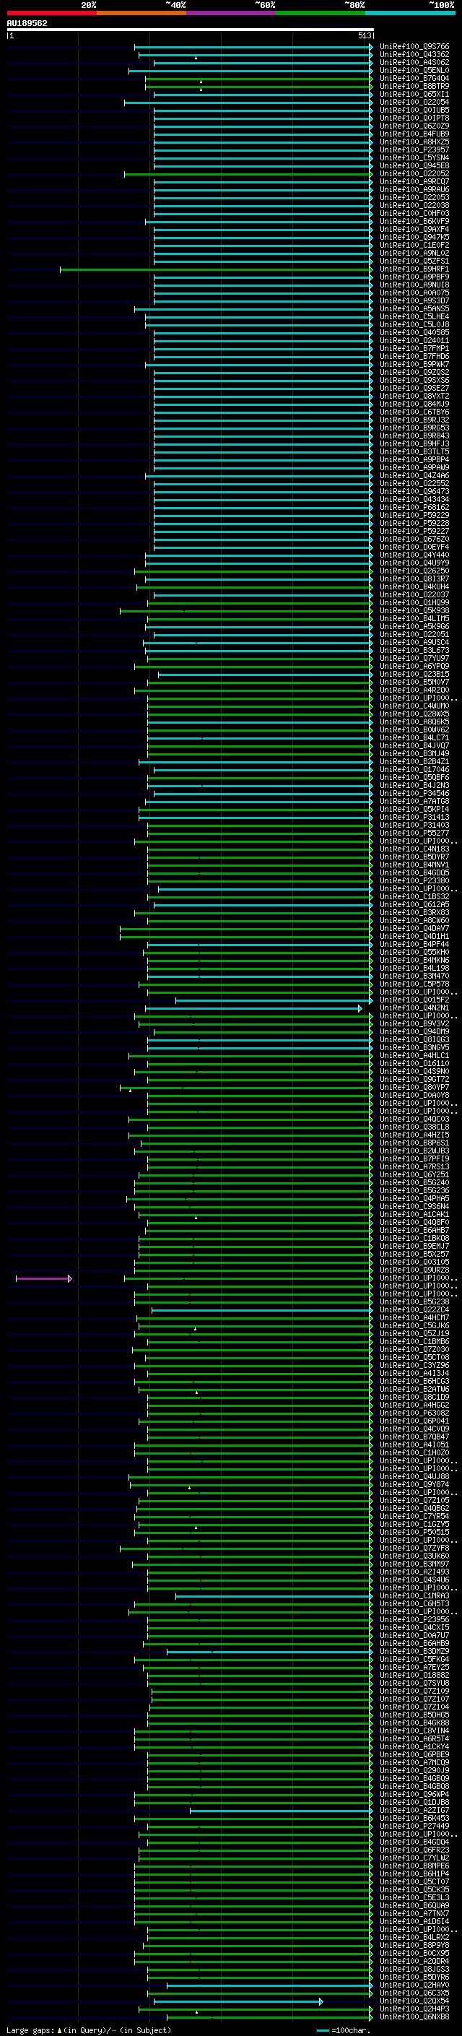Open hit UniRef100_Q43362
This screenshot has height=2036, width=462.
point(414,55)
